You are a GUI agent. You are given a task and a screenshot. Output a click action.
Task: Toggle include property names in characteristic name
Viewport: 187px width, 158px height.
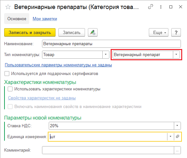pyautogui.click(x=10, y=106)
